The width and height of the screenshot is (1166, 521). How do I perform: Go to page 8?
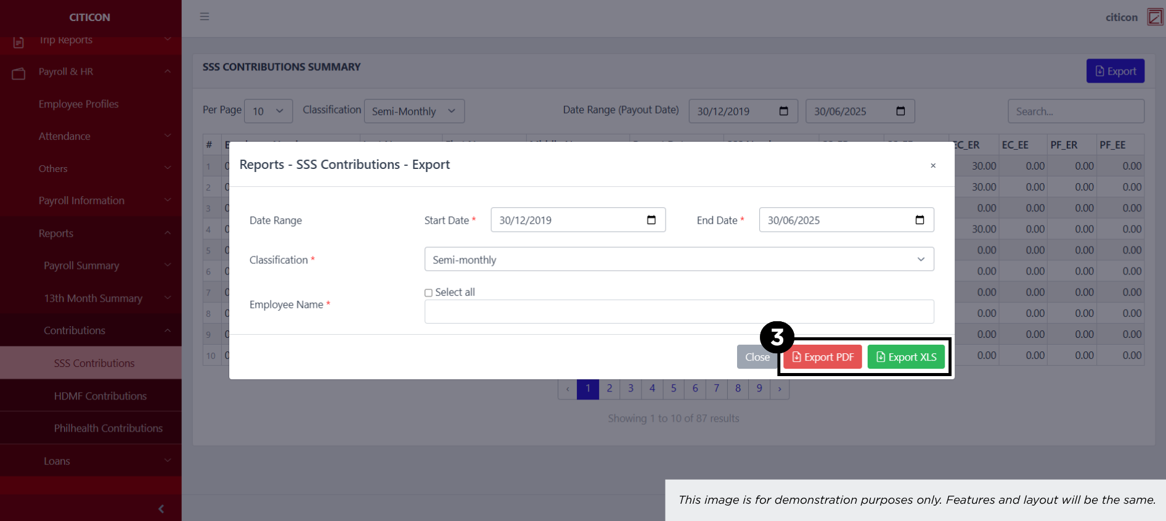click(x=738, y=388)
